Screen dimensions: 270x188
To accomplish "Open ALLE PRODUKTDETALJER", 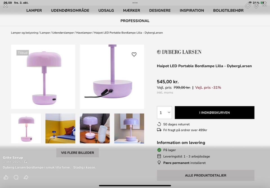I will click(x=206, y=175).
